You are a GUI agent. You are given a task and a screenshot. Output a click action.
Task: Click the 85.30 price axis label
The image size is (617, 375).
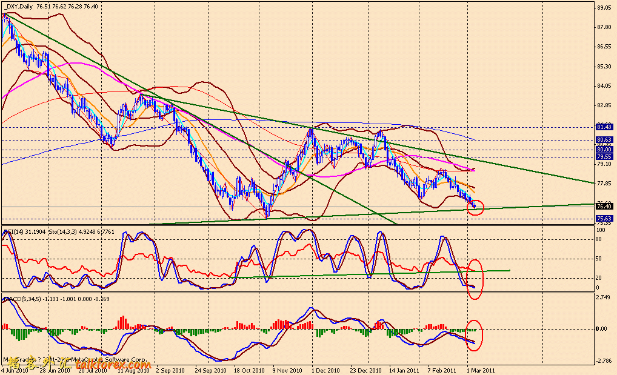(604, 67)
